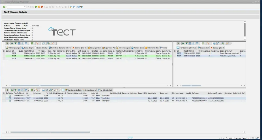This screenshot has width=262, height=140.
Task: Click the Kur Bilgisi Değiştir button
Action: pyautogui.click(x=105, y=90)
